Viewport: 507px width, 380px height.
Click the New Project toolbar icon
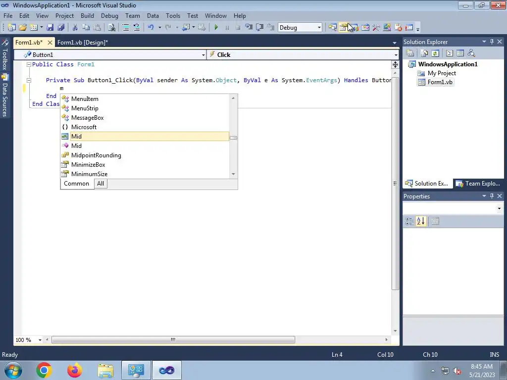[x=12, y=28]
